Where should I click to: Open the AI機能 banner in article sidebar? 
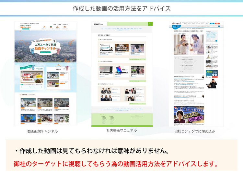[x=212, y=74]
